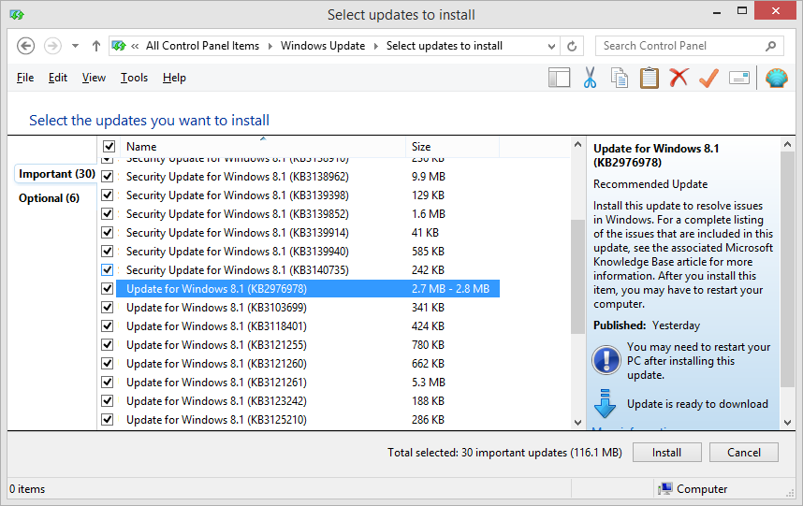Click the Select updates to install breadcrumb
The height and width of the screenshot is (506, 803).
coord(445,46)
